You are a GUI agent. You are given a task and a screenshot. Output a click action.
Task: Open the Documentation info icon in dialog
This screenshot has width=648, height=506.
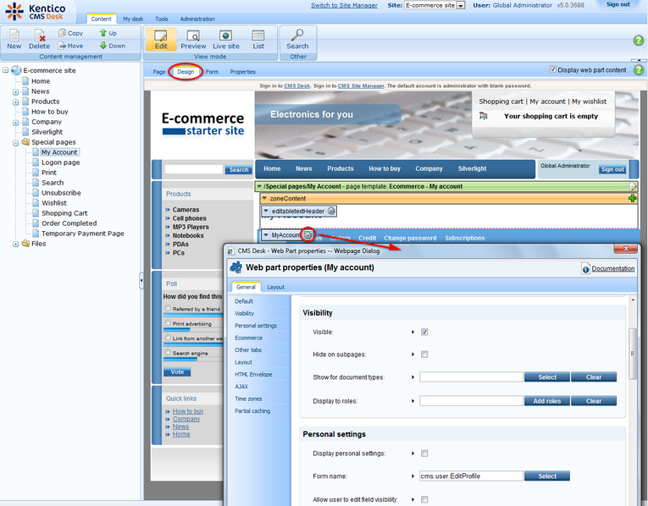585,269
